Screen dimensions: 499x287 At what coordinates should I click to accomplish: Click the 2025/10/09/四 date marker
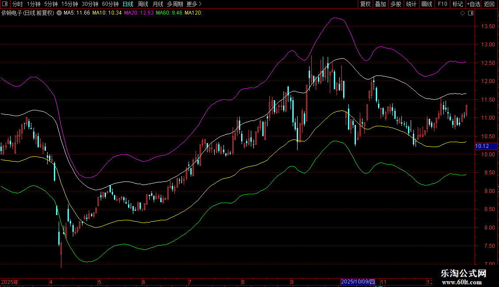click(x=358, y=282)
